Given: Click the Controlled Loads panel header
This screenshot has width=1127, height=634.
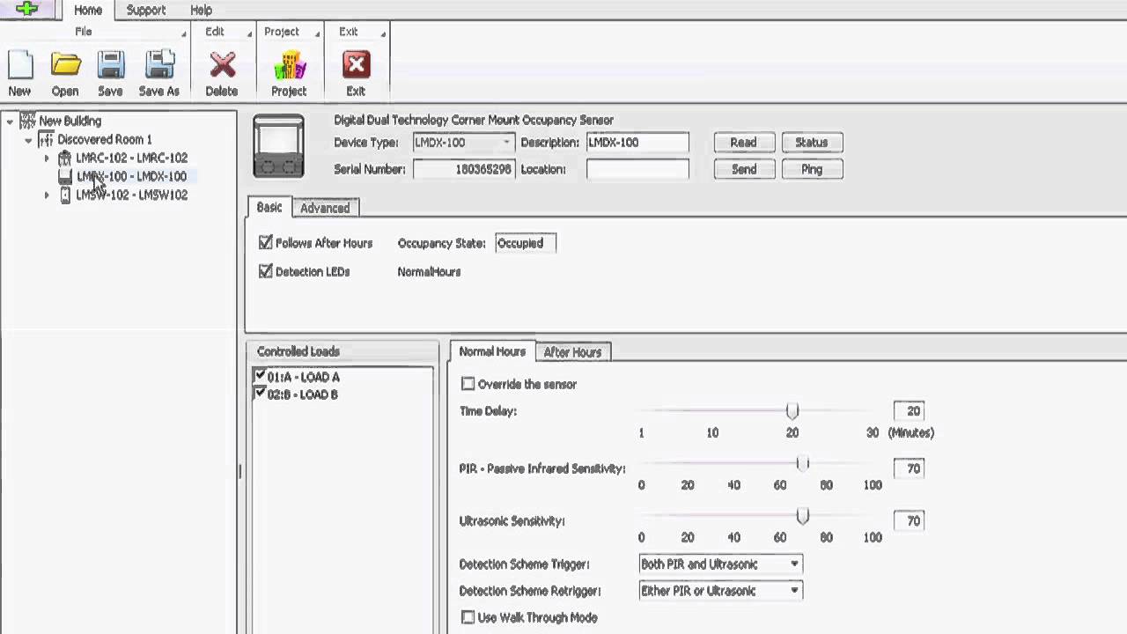Looking at the screenshot, I should (x=343, y=351).
